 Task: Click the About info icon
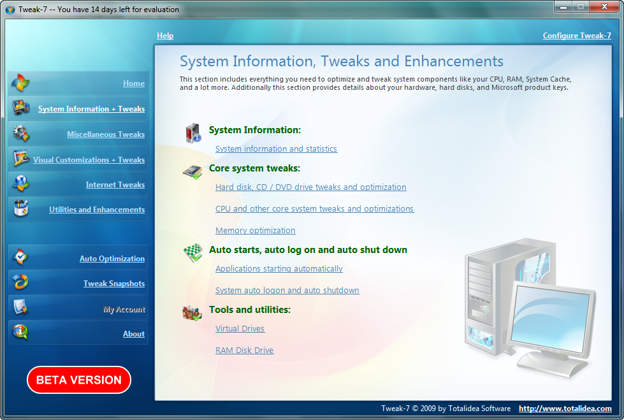click(x=20, y=332)
